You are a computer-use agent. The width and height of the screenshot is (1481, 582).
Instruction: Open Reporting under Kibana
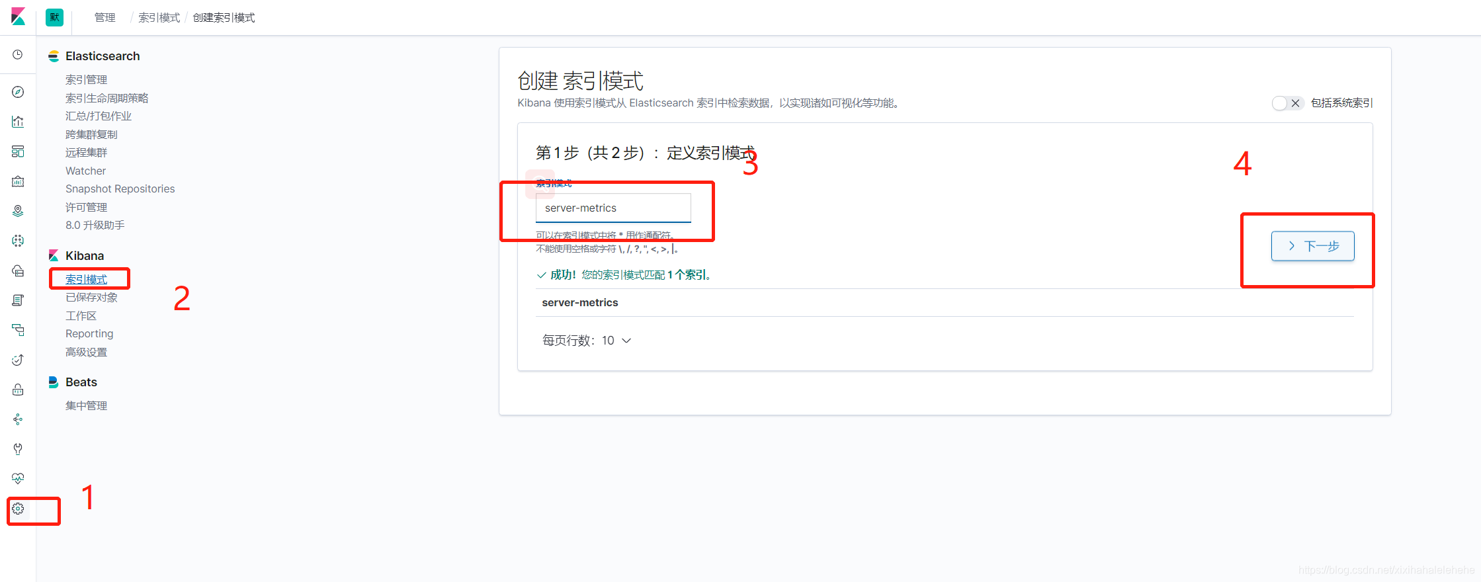(x=89, y=334)
